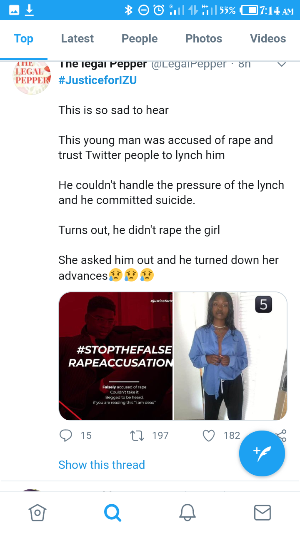This screenshot has width=300, height=533.
Task: Open Direct Messages envelope icon
Action: [x=262, y=512]
